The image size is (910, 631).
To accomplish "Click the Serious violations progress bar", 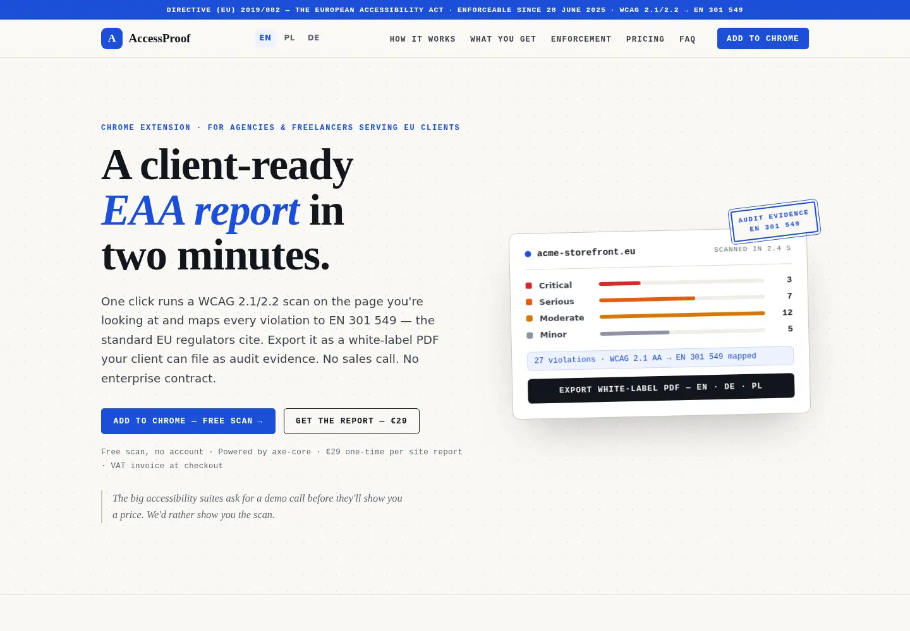I will 682,298.
